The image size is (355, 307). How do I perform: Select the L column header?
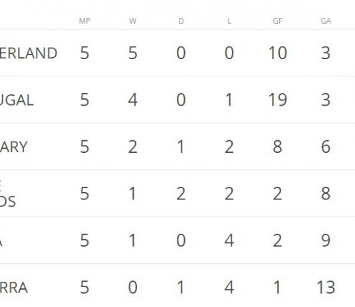[229, 21]
